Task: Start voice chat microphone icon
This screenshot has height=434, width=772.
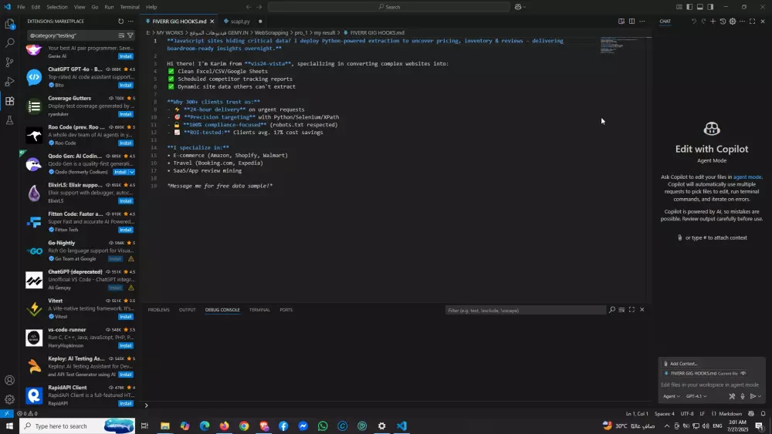Action: (x=743, y=396)
